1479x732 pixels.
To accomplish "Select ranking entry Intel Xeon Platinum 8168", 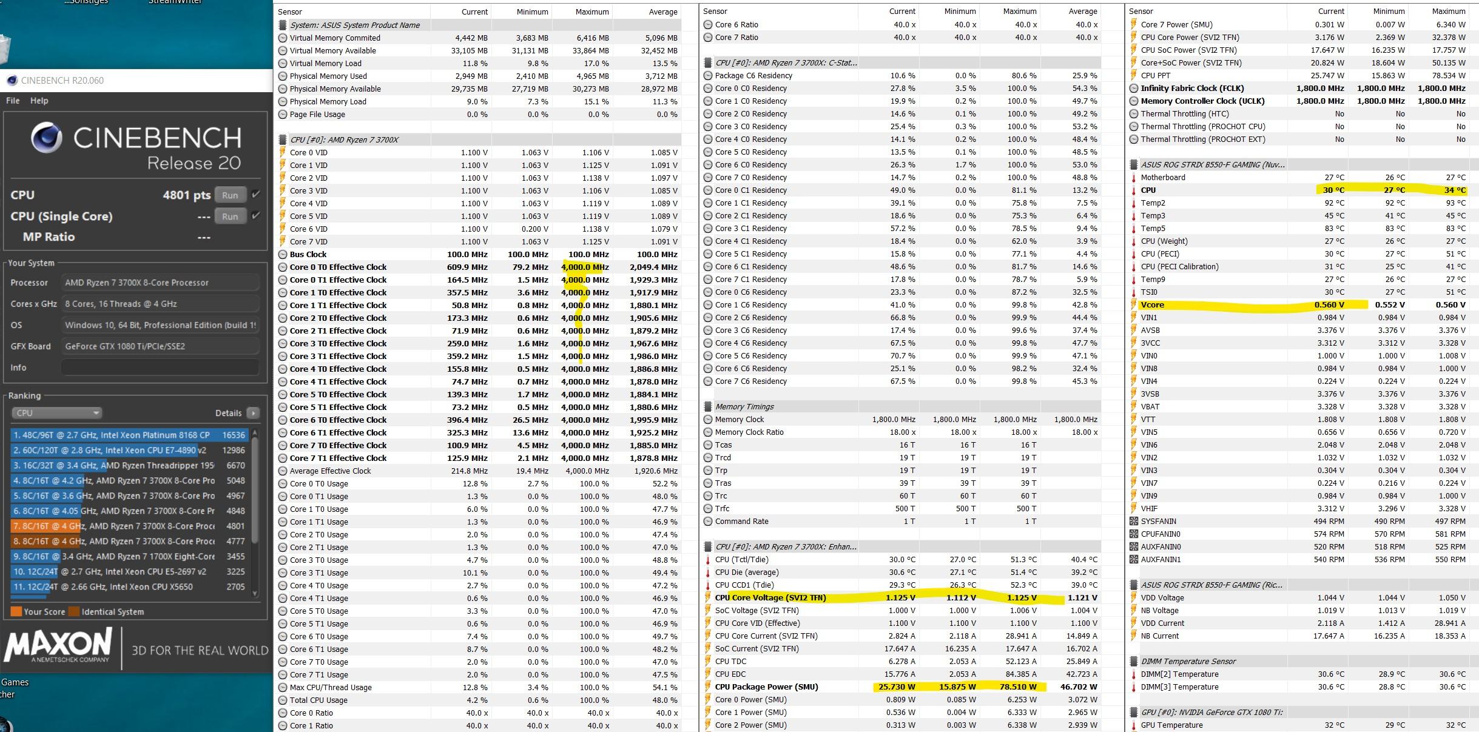I will [x=129, y=435].
